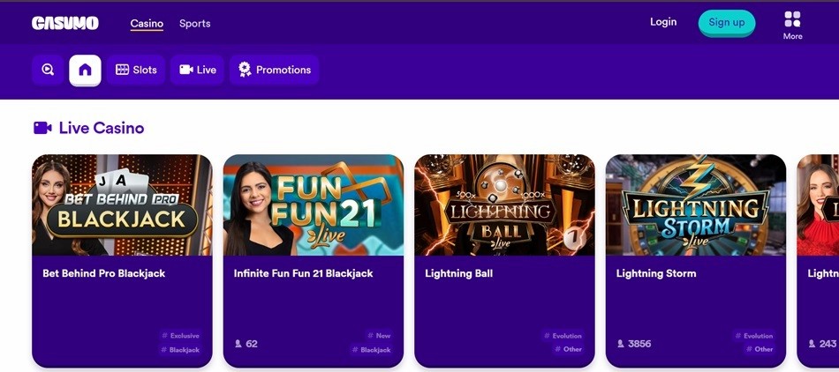The image size is (839, 372).
Task: Switch to the Casino tab
Action: [147, 23]
